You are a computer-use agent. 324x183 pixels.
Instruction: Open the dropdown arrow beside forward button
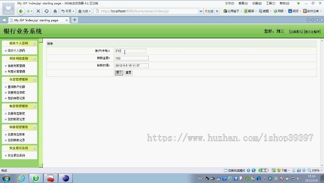[x=32, y=11]
